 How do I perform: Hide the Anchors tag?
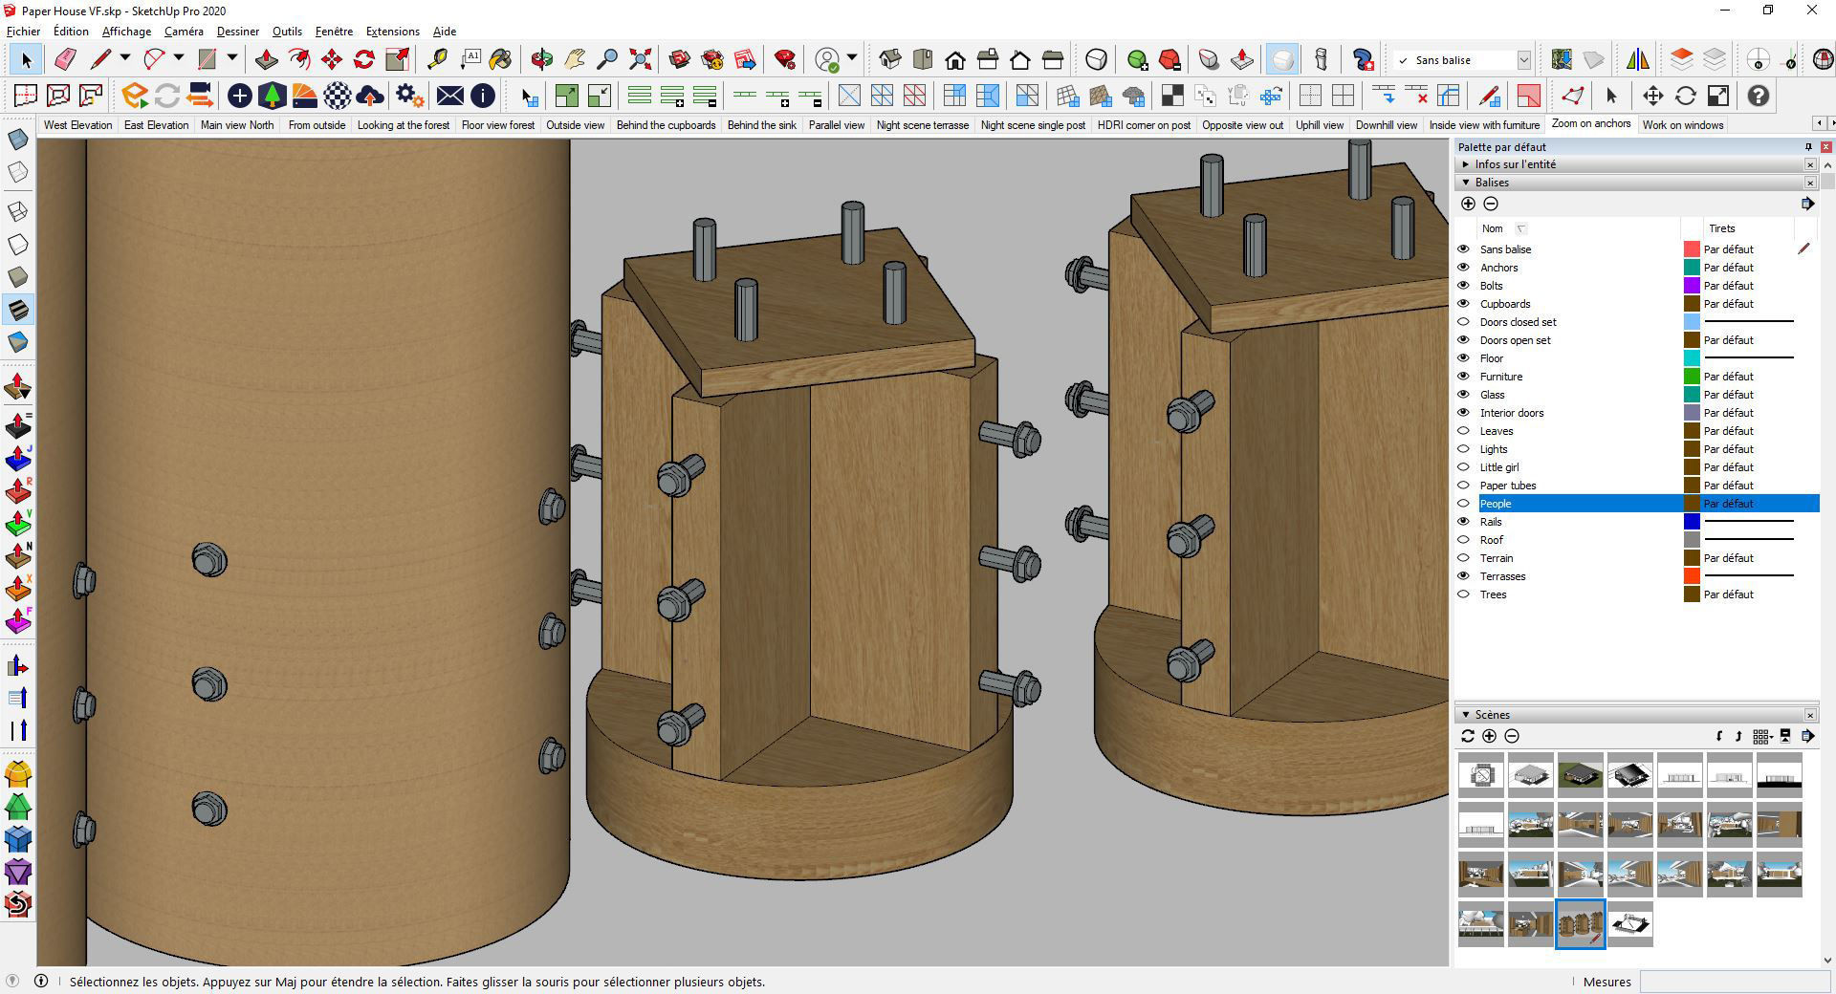[x=1463, y=268]
